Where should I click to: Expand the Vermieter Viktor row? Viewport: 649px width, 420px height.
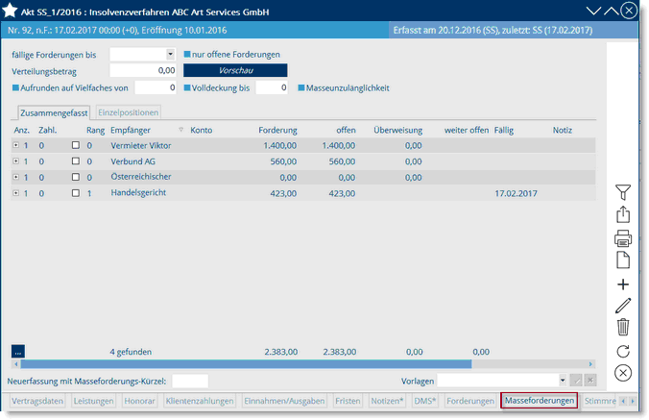coord(15,145)
